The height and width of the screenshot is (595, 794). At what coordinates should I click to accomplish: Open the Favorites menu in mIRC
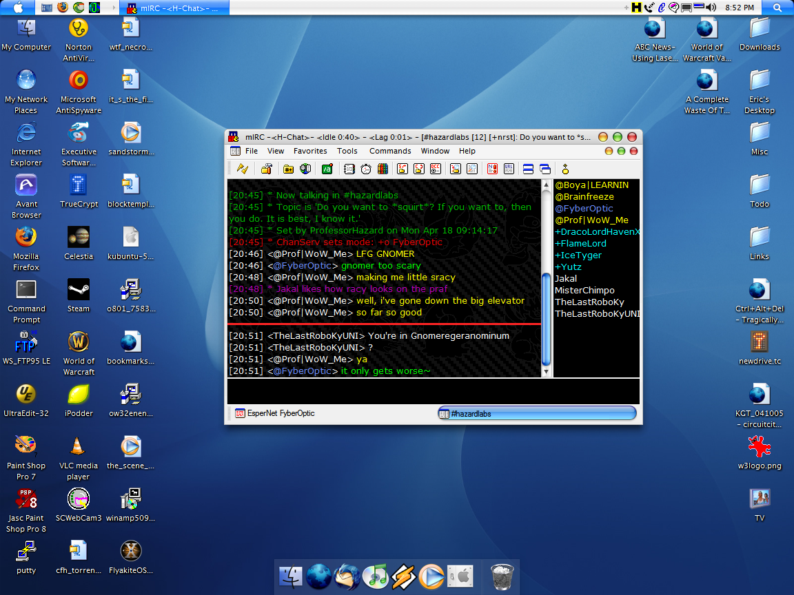(310, 151)
